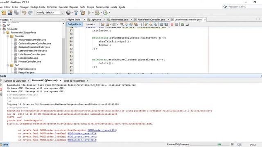This screenshot has height=147, width=262.
Task: Minimize the Projetos panel
Action: pos(63,20)
